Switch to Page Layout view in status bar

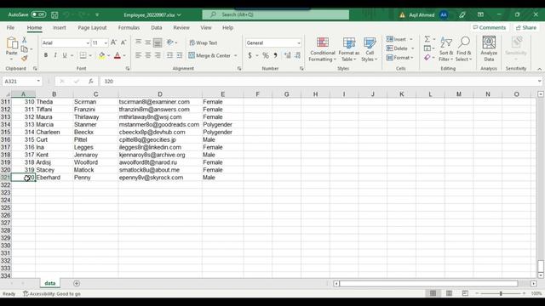pyautogui.click(x=449, y=293)
